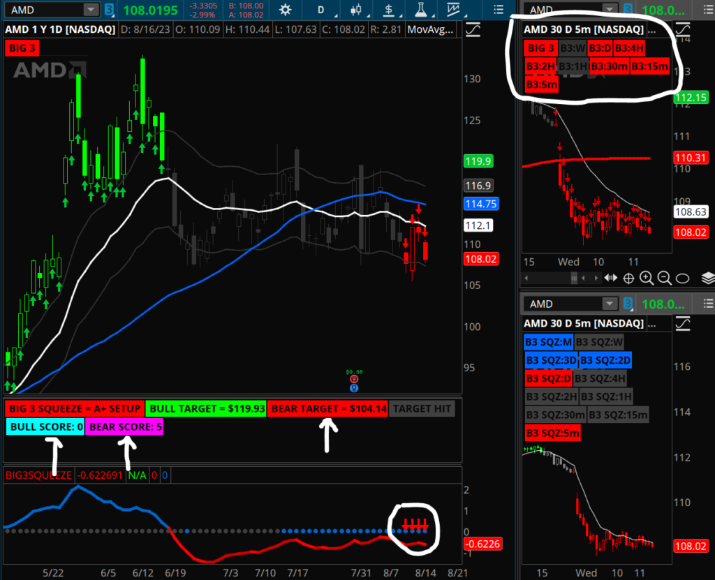Click red 110.31 price bubble on upper right chart
715x580 pixels.
click(691, 158)
